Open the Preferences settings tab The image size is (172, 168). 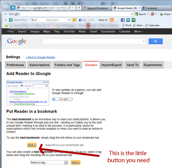(15, 65)
